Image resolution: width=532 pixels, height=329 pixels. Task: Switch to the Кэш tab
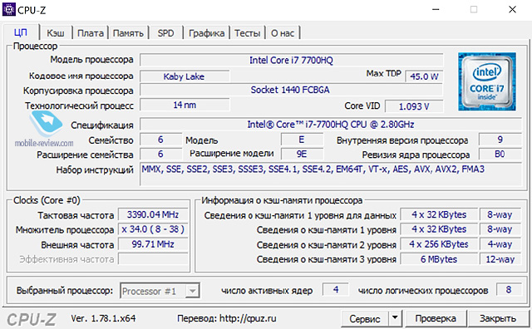pyautogui.click(x=56, y=33)
